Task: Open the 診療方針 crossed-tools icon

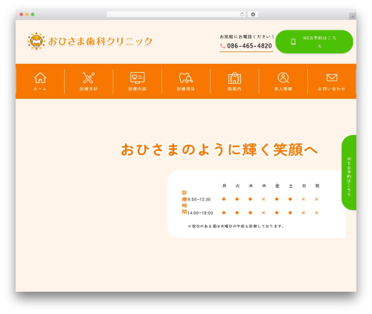Action: (89, 78)
